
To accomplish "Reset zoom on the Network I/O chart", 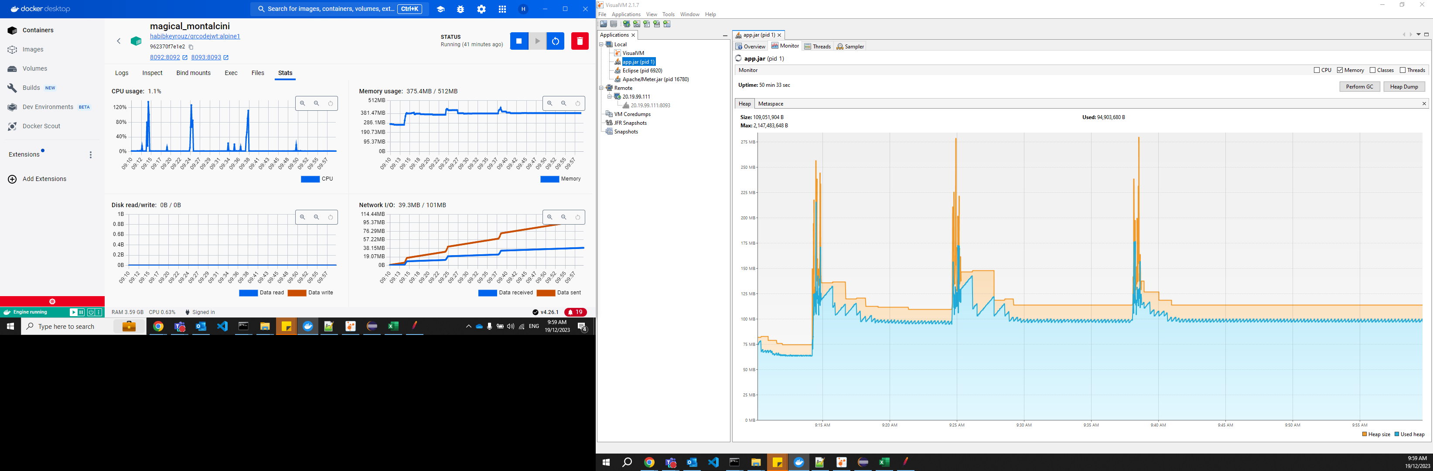I will [x=578, y=218].
